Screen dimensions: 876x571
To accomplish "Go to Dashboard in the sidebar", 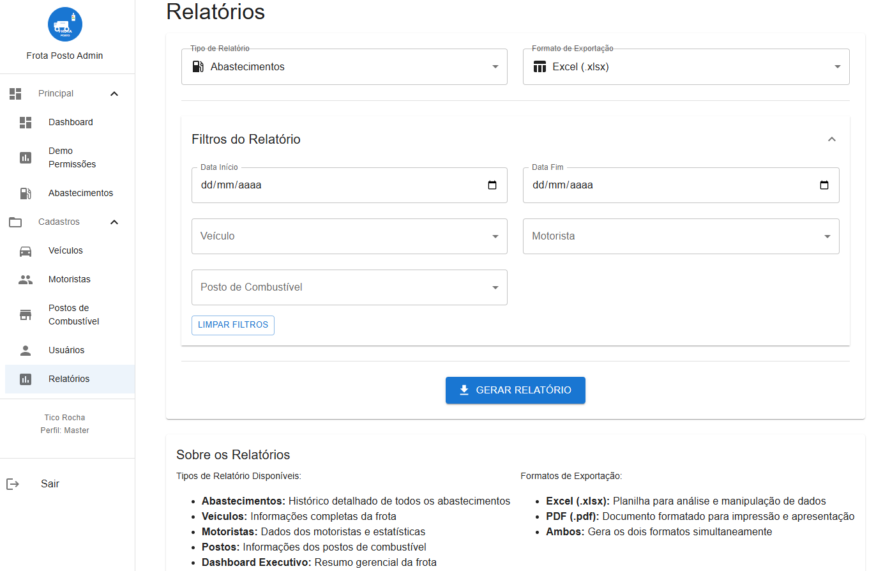I will pos(70,123).
